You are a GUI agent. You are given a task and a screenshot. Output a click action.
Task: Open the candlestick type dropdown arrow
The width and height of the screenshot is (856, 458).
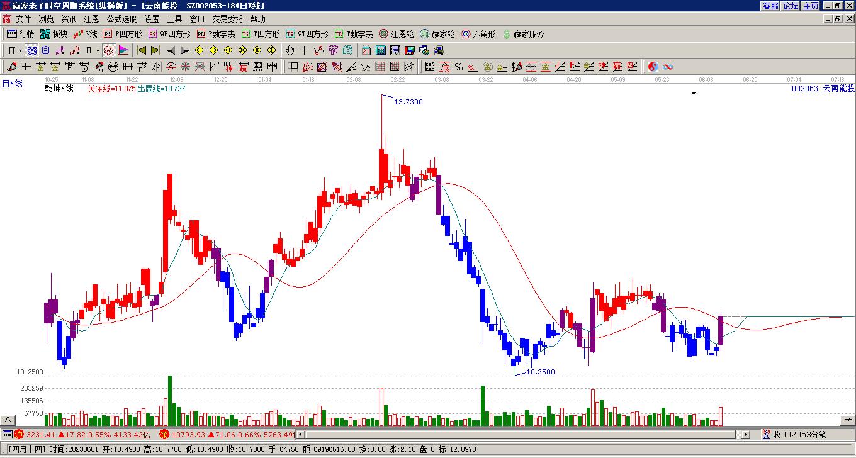click(98, 50)
